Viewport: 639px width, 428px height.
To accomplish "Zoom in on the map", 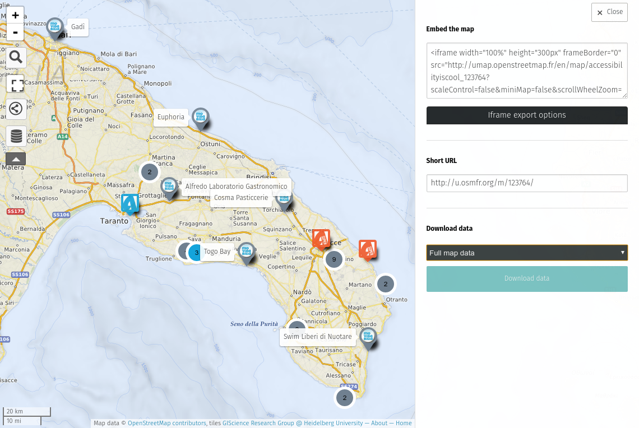I will pyautogui.click(x=16, y=15).
